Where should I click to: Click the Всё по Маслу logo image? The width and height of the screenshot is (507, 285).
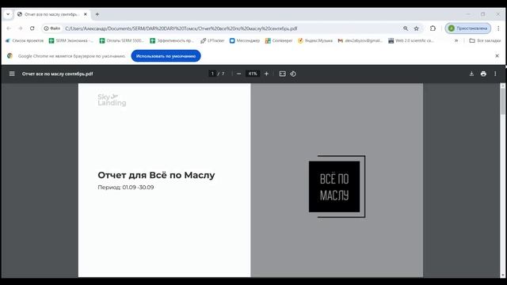pyautogui.click(x=337, y=187)
